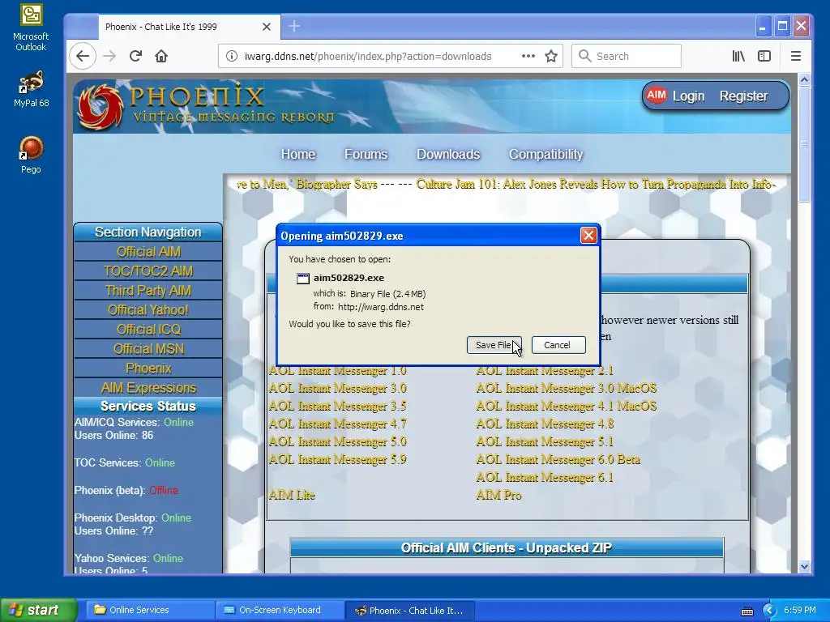This screenshot has width=830, height=622.
Task: Click Register link in header
Action: pyautogui.click(x=743, y=96)
